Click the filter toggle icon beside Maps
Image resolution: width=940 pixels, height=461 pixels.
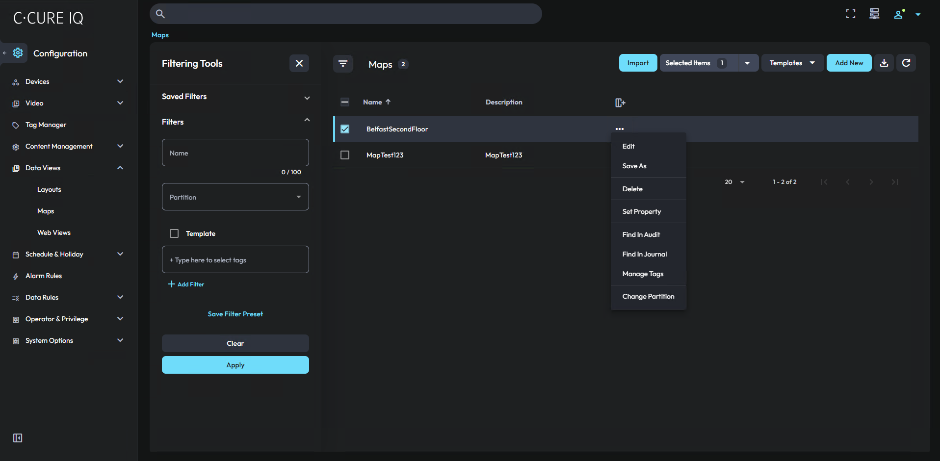coord(343,64)
